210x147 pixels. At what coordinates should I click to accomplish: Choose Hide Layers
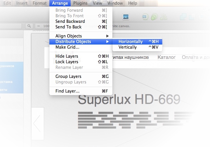[x=81, y=56]
